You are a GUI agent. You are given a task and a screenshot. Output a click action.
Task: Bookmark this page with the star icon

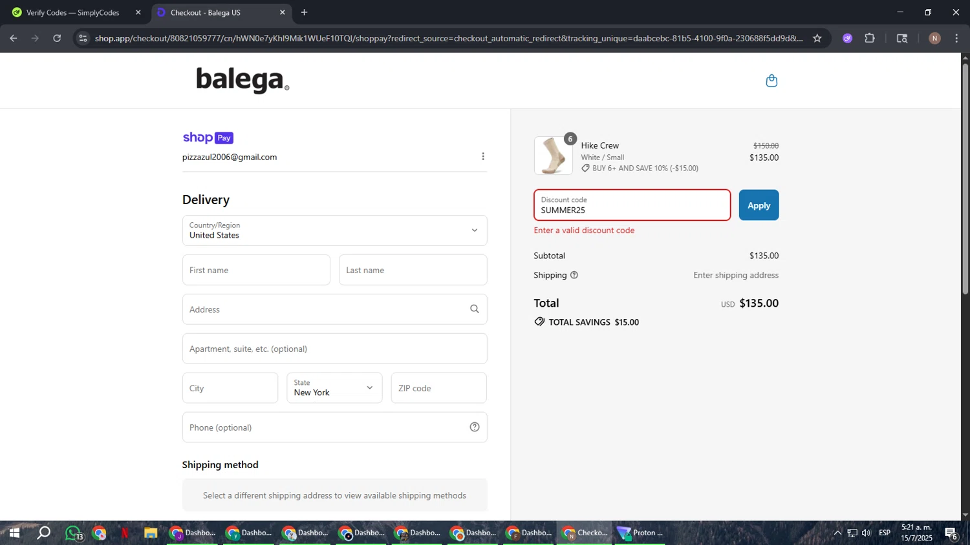pyautogui.click(x=817, y=38)
